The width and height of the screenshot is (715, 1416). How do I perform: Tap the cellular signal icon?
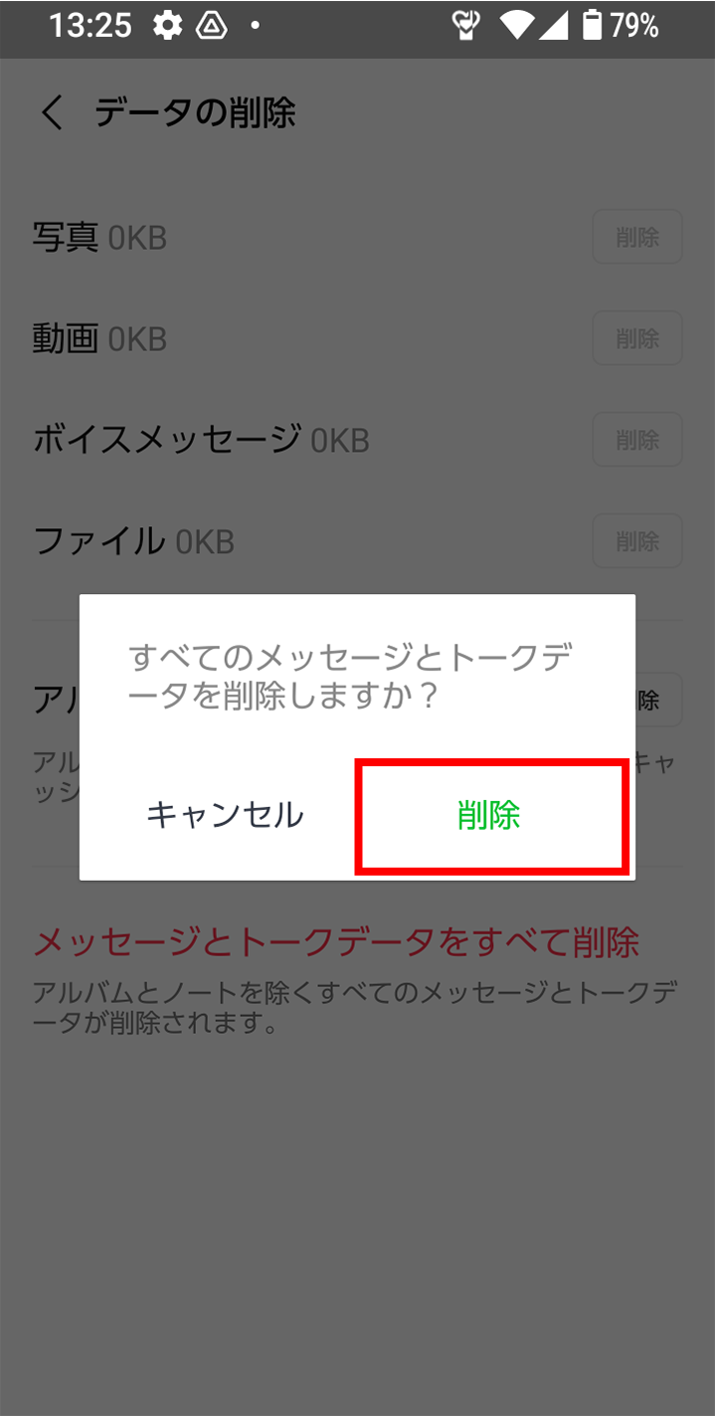tap(552, 26)
